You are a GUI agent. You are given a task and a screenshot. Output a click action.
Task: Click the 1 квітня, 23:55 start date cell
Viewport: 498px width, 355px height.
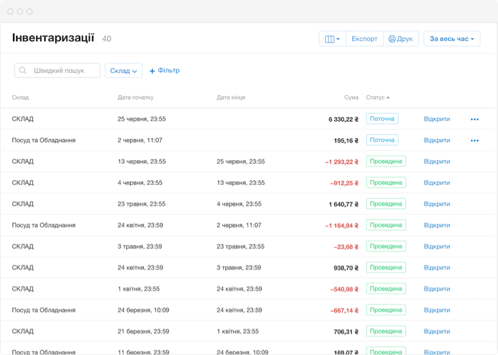[138, 289]
